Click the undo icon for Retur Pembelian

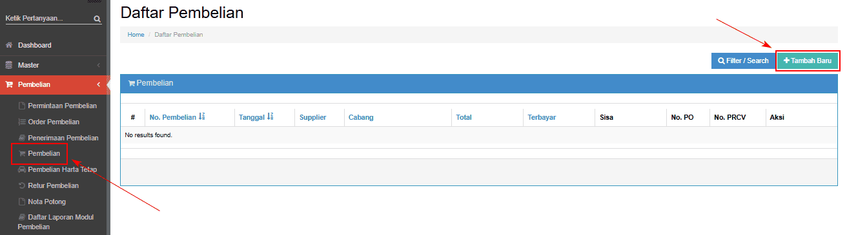coord(21,185)
